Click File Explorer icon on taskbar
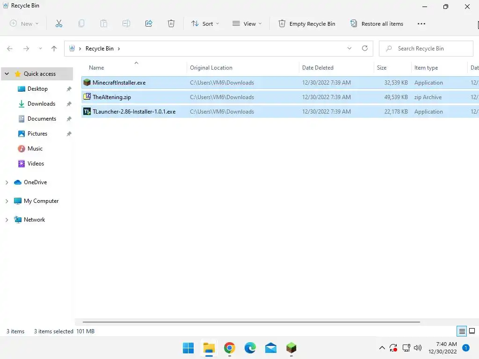The height and width of the screenshot is (359, 479). 209,348
